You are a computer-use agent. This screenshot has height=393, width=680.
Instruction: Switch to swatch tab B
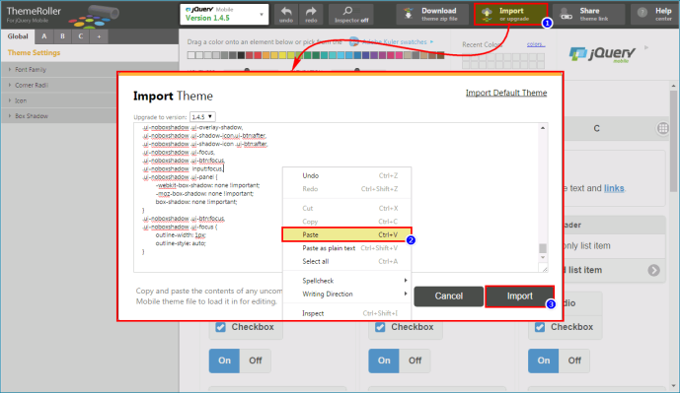tap(62, 36)
